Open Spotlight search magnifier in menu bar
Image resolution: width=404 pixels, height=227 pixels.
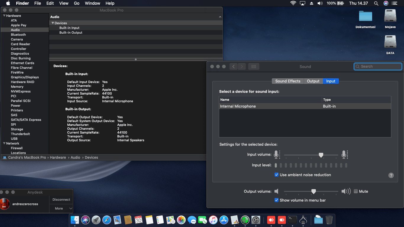pos(376,3)
